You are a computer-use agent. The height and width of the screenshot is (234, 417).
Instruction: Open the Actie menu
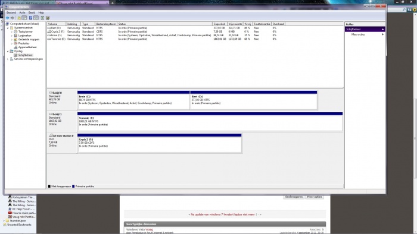(x=22, y=12)
